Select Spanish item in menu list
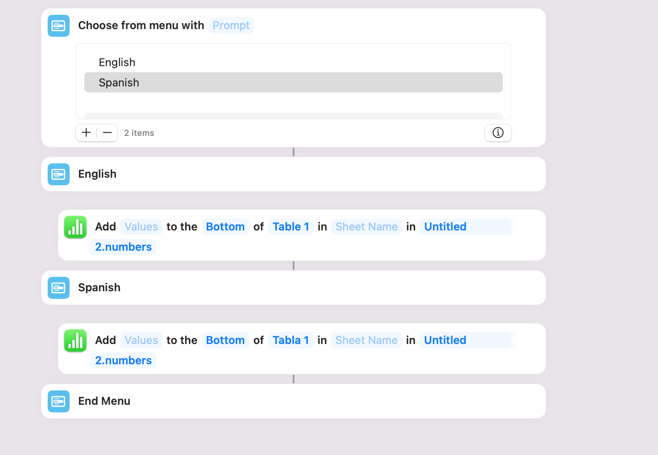The height and width of the screenshot is (455, 658). tap(119, 83)
